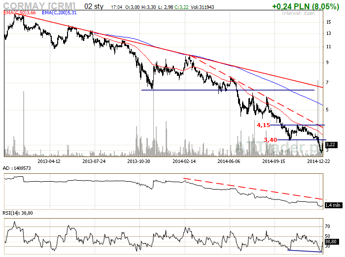
Task: Click the AD : 1408573 indicator label
Action: 17,168
